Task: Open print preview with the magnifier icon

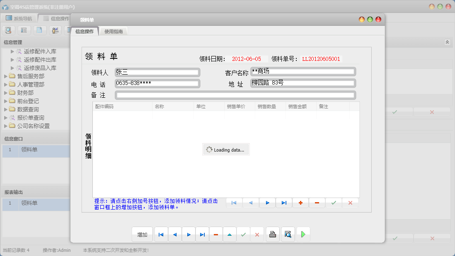Action: [x=288, y=234]
